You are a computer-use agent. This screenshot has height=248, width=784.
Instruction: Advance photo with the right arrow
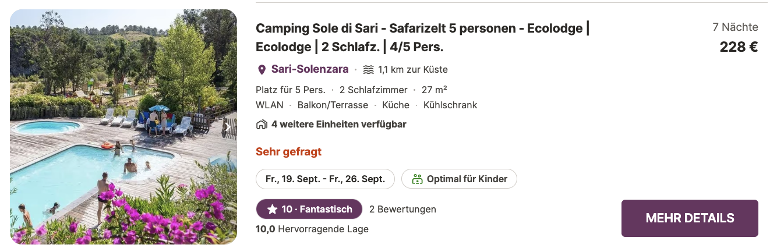228,126
